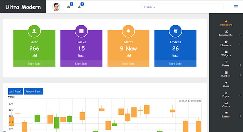Click the Mailbox envelope icon in sidebar
Viewport: 243px width, 132px height.
(x=226, y=72)
